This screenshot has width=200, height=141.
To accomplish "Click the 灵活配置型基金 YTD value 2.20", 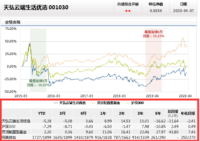I will tap(48, 132).
